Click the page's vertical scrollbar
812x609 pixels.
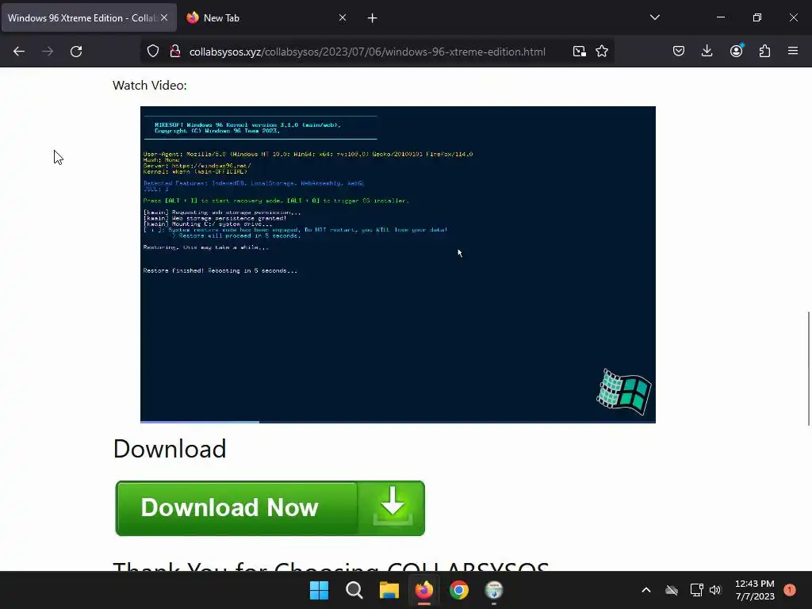coord(808,368)
